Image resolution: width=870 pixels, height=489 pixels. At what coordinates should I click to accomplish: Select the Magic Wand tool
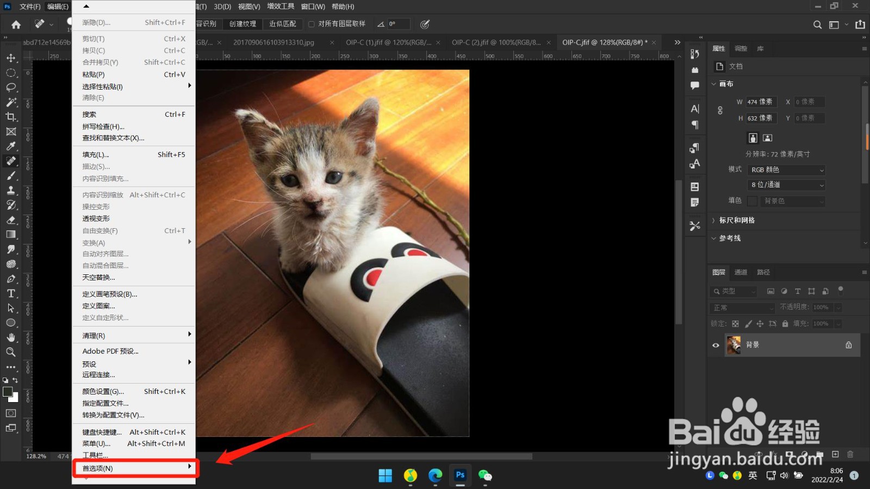(x=11, y=102)
